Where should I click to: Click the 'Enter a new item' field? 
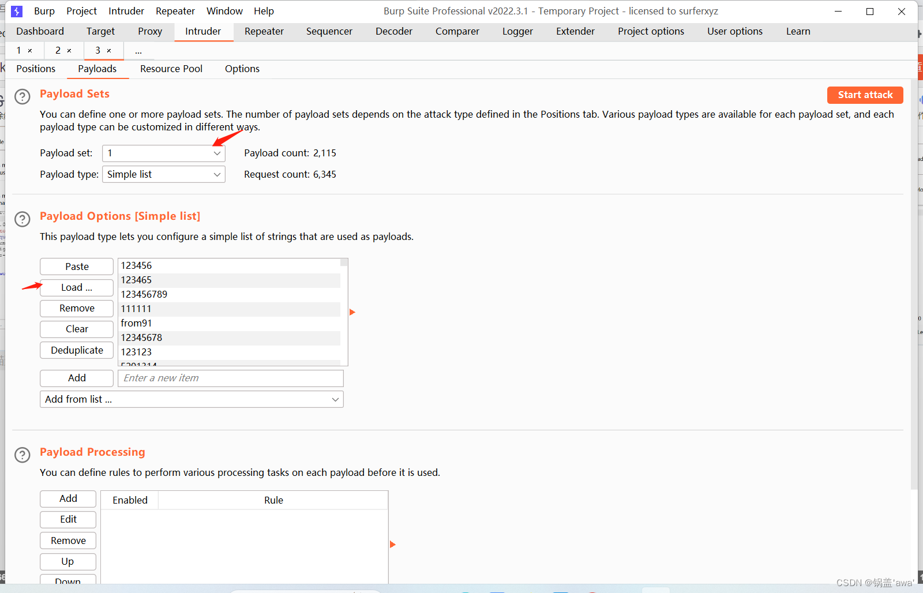(x=231, y=378)
